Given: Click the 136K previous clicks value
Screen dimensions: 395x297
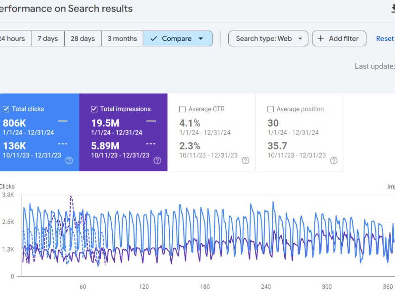Looking at the screenshot, I should (x=14, y=146).
